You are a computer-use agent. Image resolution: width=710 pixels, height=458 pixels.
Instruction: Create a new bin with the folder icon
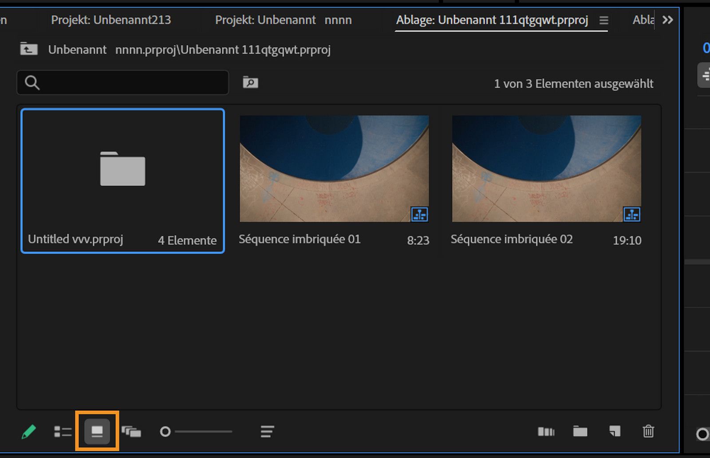(x=580, y=431)
